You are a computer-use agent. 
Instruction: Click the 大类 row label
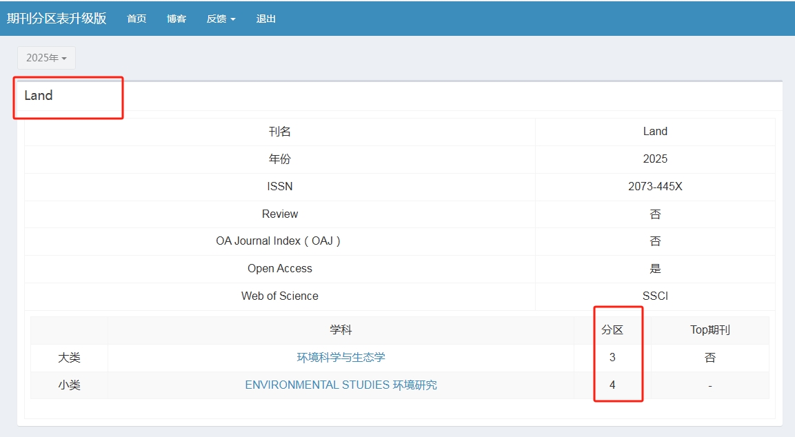(x=69, y=358)
